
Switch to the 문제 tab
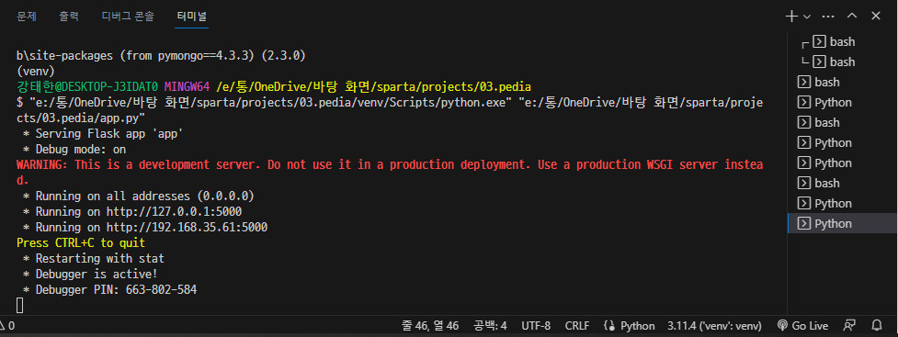pyautogui.click(x=27, y=17)
